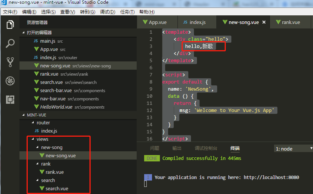Open the 转到(G) menu
Screen dimensions: 313x194
[88, 12]
